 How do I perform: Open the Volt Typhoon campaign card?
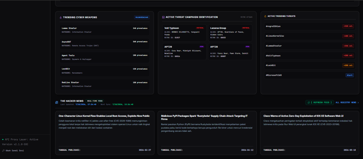click(x=184, y=33)
